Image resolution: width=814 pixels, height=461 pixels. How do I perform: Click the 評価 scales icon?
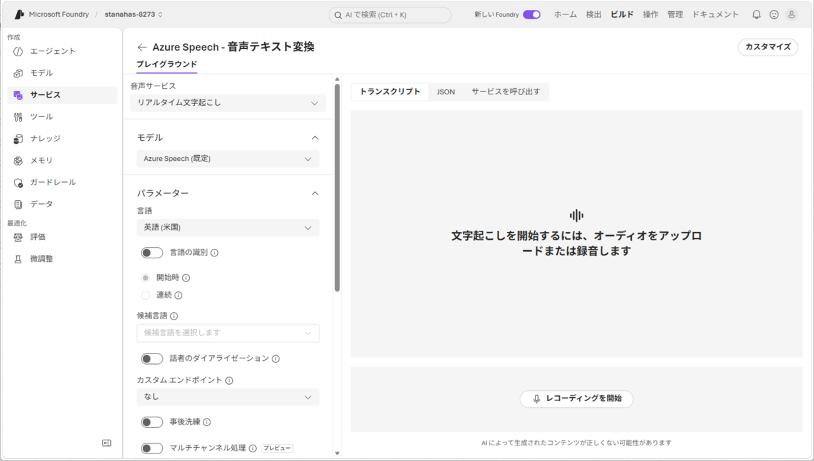[18, 237]
